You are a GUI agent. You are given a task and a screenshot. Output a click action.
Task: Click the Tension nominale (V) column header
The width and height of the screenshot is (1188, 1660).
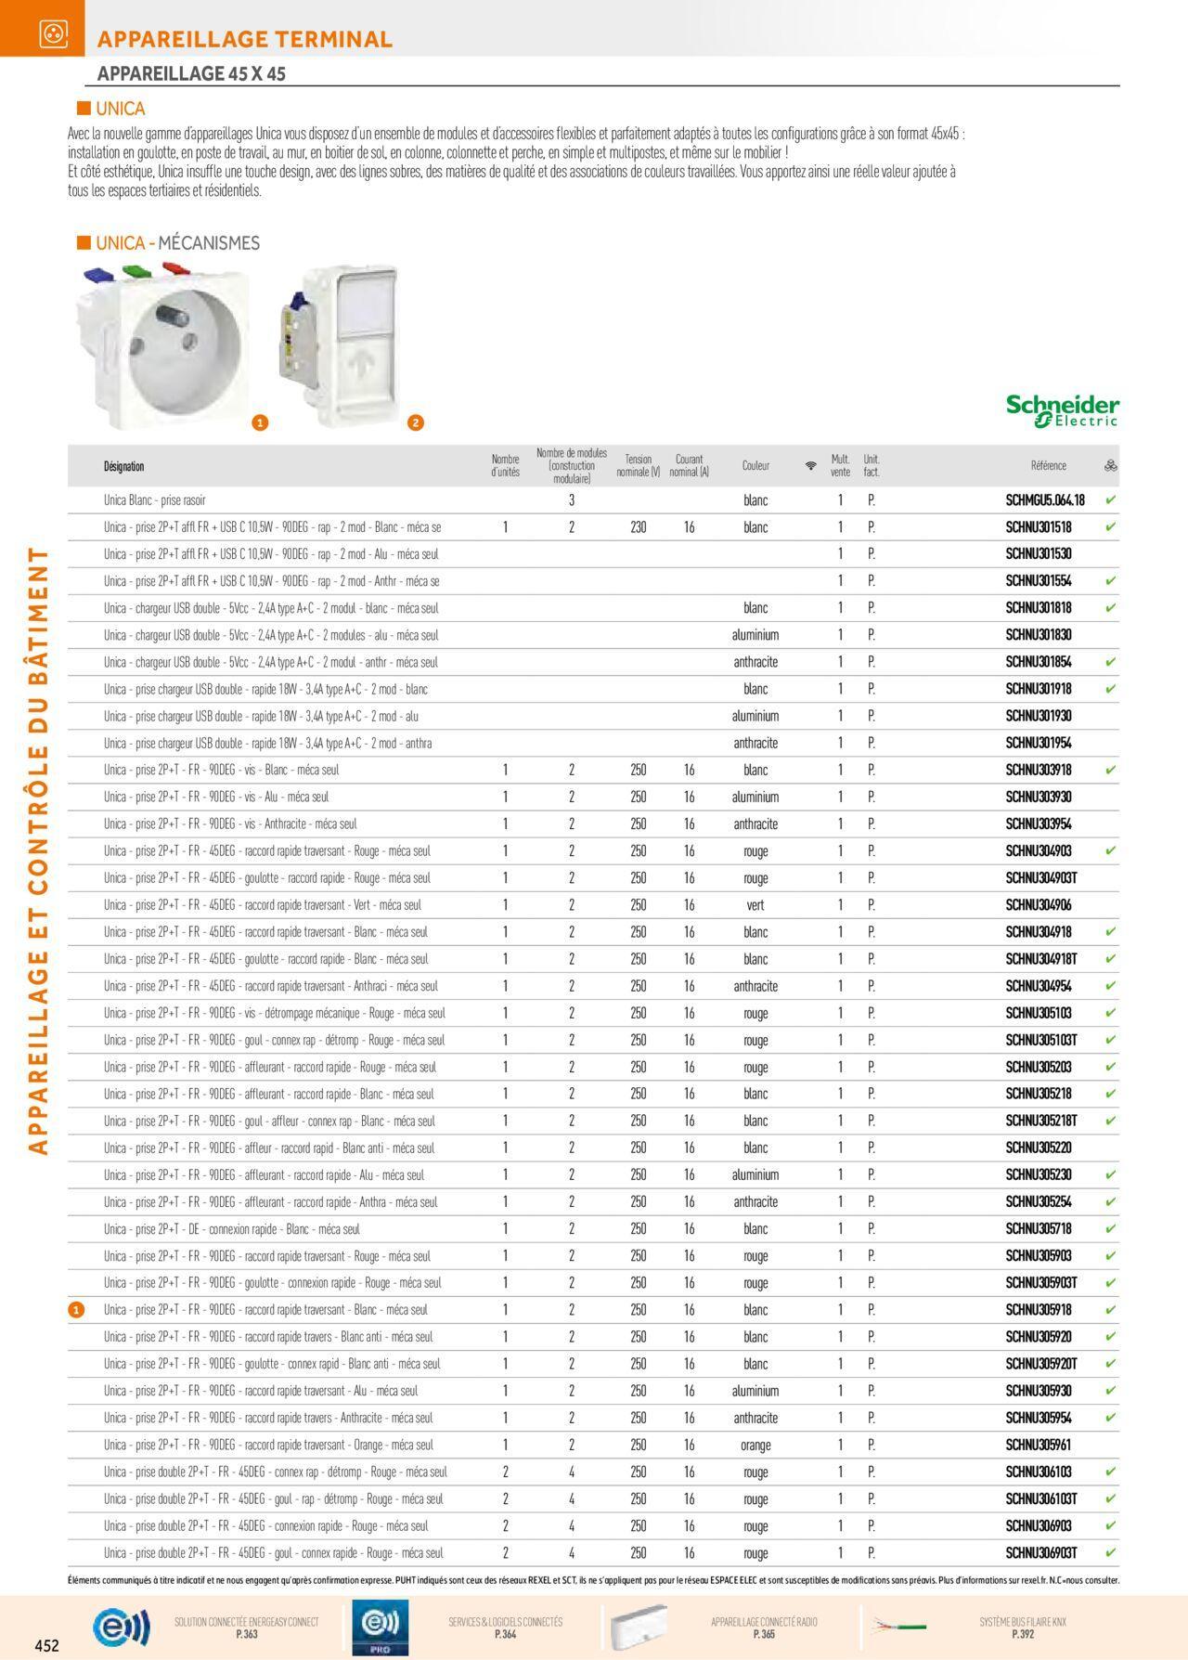pyautogui.click(x=639, y=465)
